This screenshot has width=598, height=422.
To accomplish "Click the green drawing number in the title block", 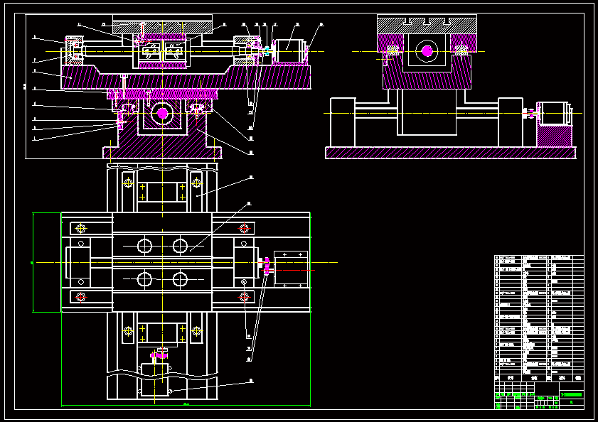I will (572, 394).
